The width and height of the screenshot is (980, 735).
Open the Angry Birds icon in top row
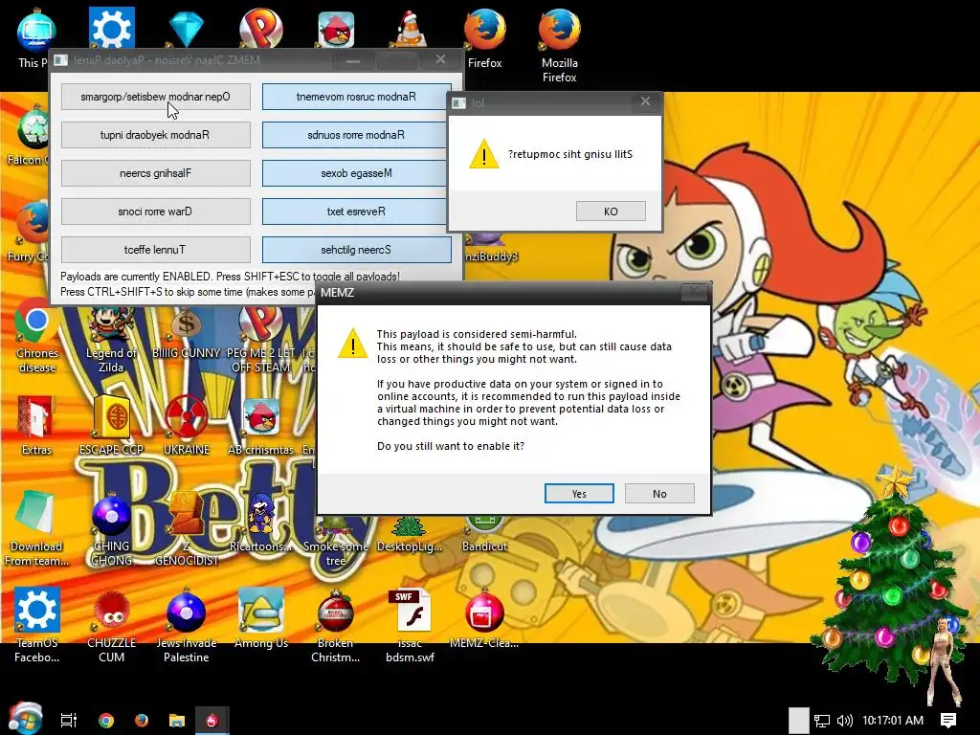click(x=336, y=29)
